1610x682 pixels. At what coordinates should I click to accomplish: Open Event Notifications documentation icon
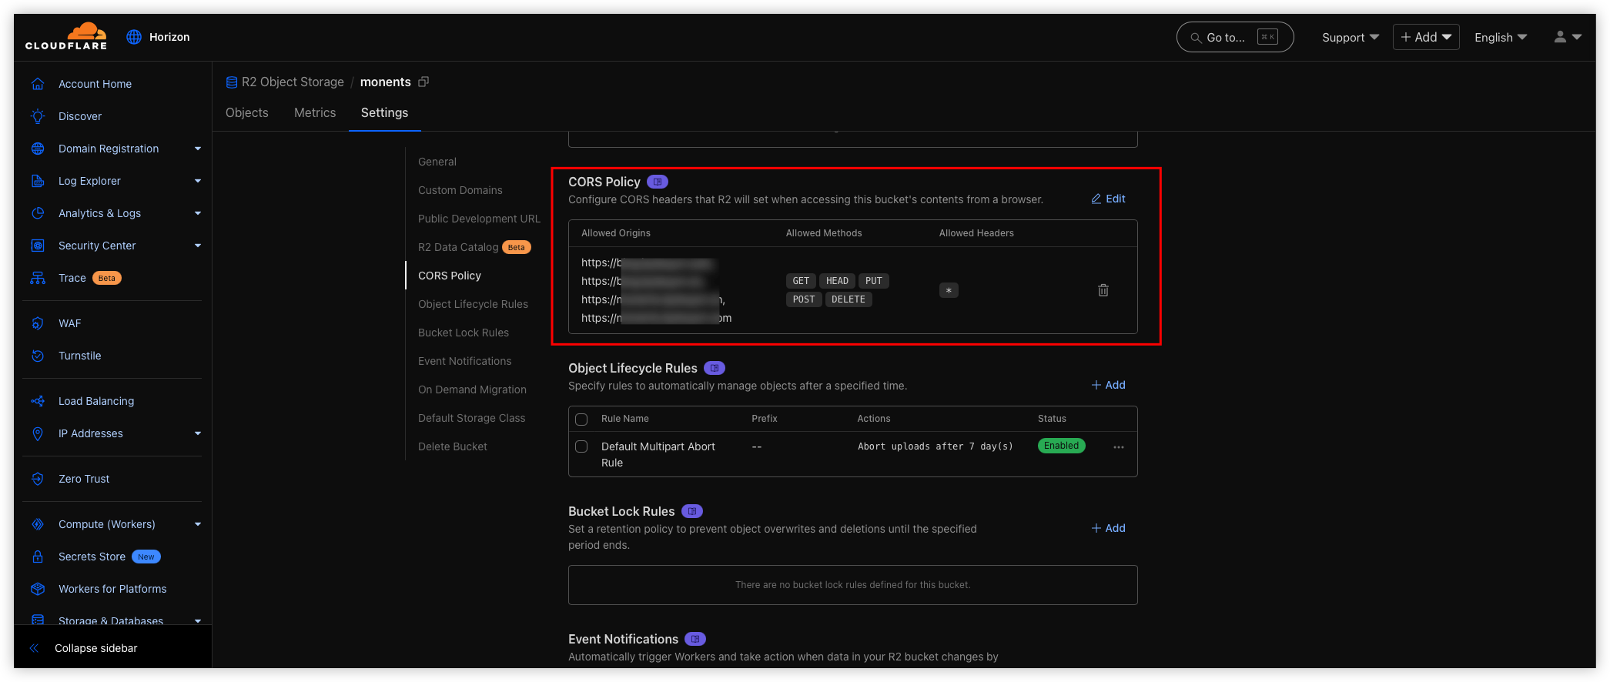point(695,639)
